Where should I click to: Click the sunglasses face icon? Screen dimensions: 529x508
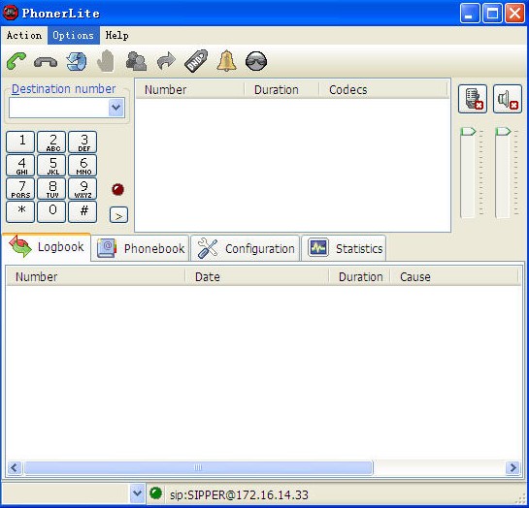click(256, 61)
